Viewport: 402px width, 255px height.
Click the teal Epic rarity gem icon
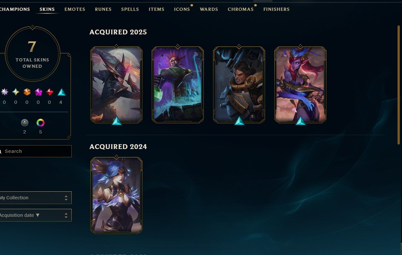[61, 92]
